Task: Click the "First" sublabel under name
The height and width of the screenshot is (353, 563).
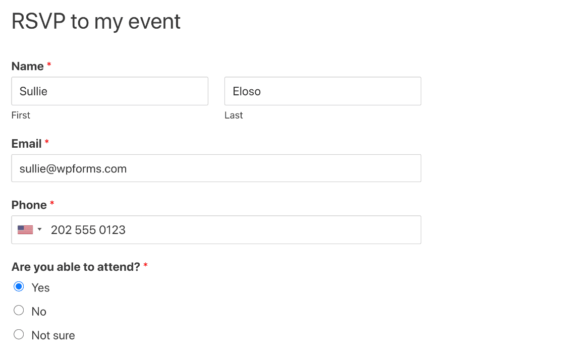Action: 21,115
